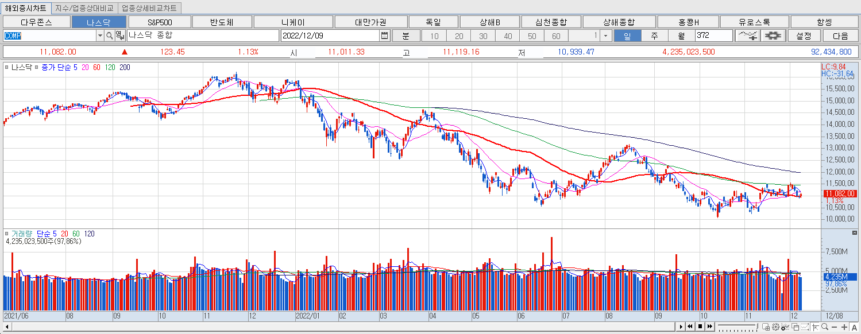Image resolution: width=861 pixels, height=334 pixels.
Task: Select the 상해종합 index button
Action: click(619, 22)
